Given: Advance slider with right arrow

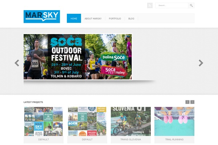Looking at the screenshot, I should coord(201,63).
